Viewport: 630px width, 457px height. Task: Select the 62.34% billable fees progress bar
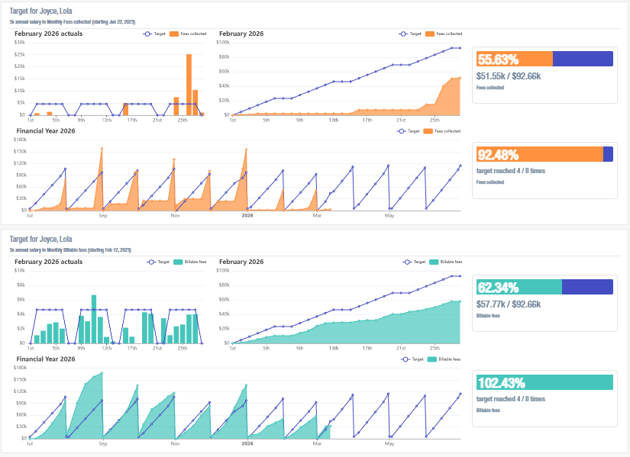(544, 287)
